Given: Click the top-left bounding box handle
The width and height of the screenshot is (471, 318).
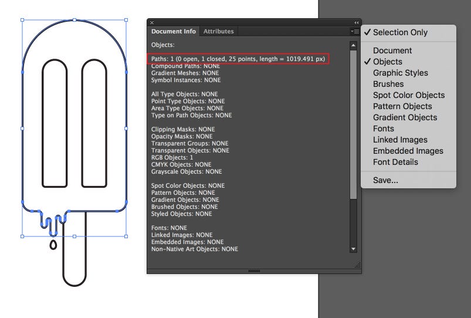Looking at the screenshot, I should (x=22, y=20).
